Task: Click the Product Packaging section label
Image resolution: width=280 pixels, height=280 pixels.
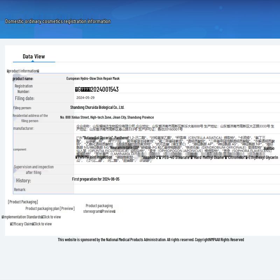Action: [x=23, y=202]
